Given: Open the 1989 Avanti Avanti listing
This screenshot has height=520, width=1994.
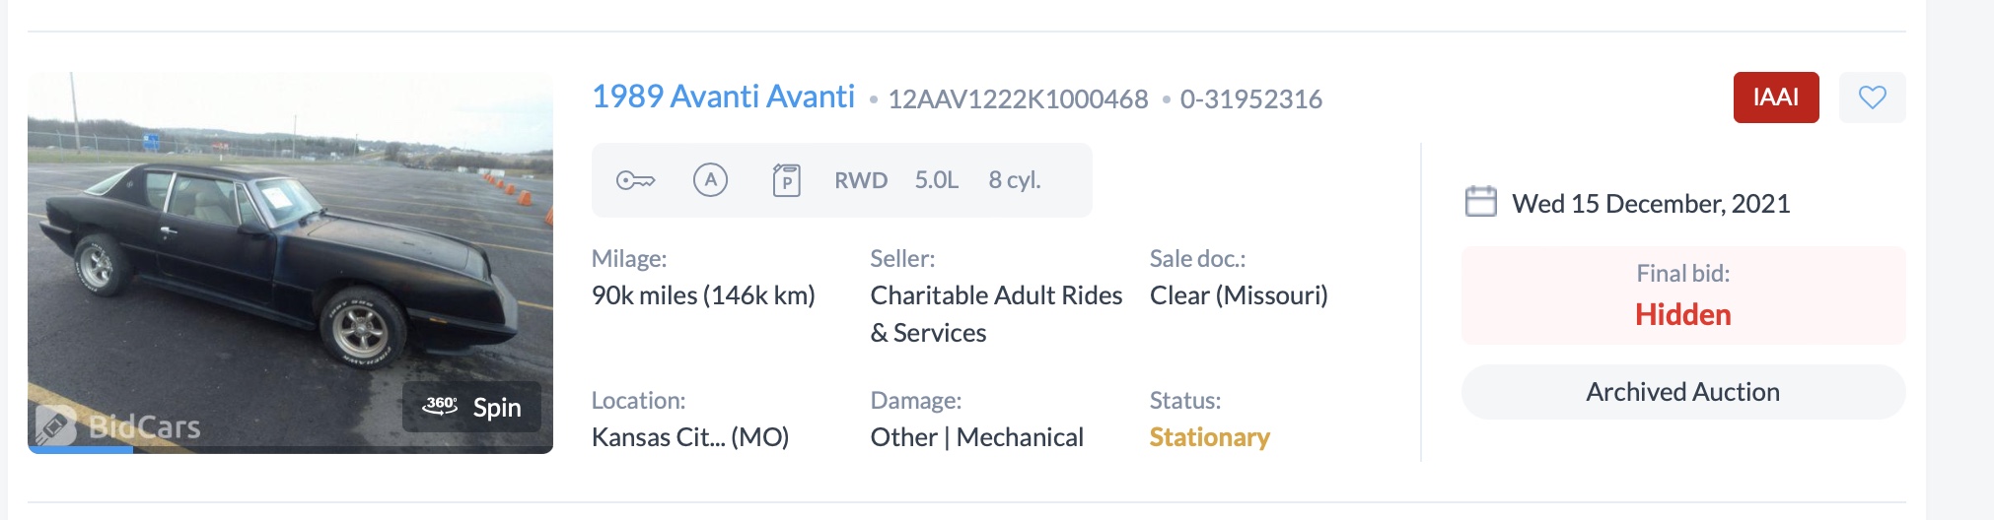Looking at the screenshot, I should pos(723,97).
